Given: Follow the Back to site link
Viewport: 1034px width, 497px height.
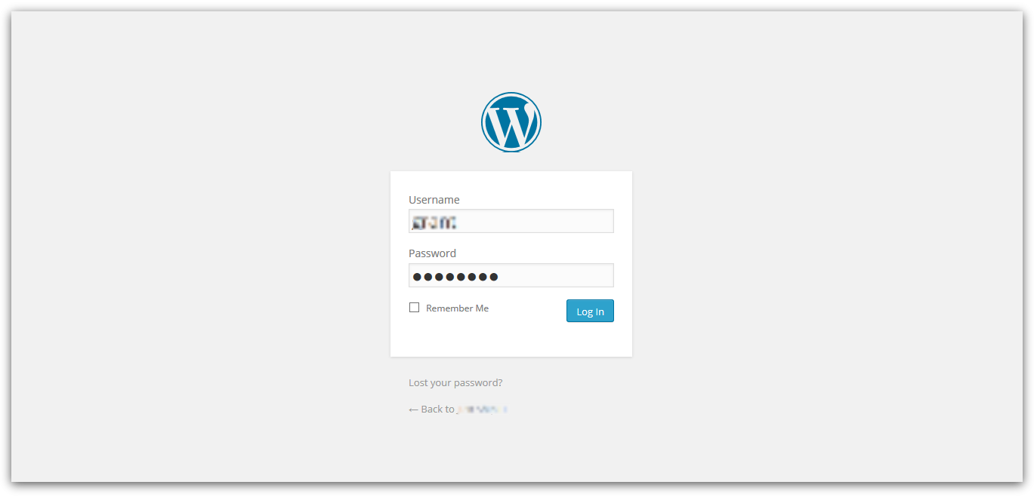Looking at the screenshot, I should click(458, 409).
